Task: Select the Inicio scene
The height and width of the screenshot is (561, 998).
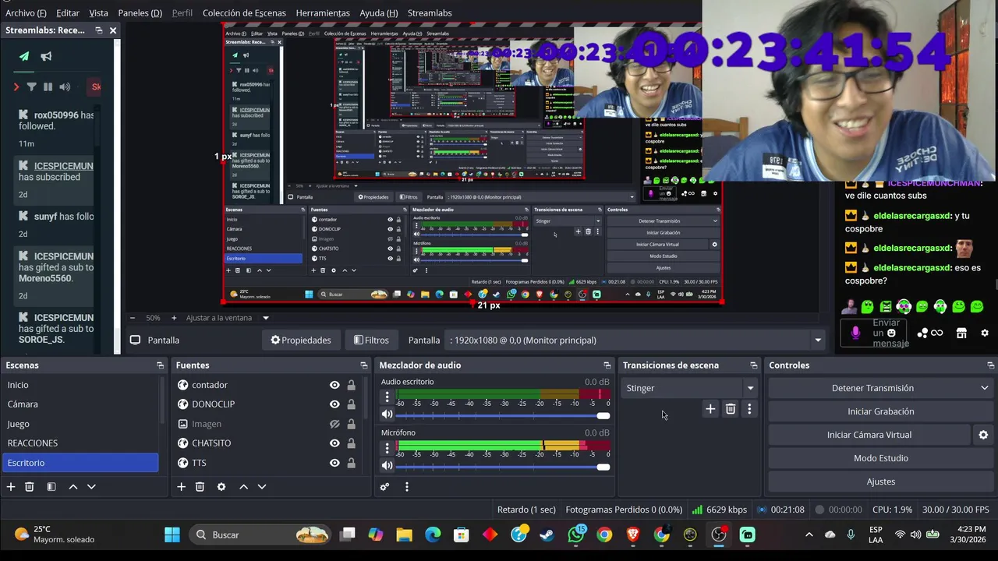Action: (x=81, y=385)
